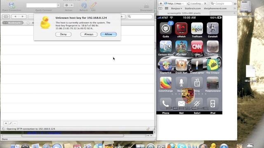This screenshot has width=264, height=148.
Task: Open the Bonjour bookmarks dropdown
Action: (x=177, y=8)
